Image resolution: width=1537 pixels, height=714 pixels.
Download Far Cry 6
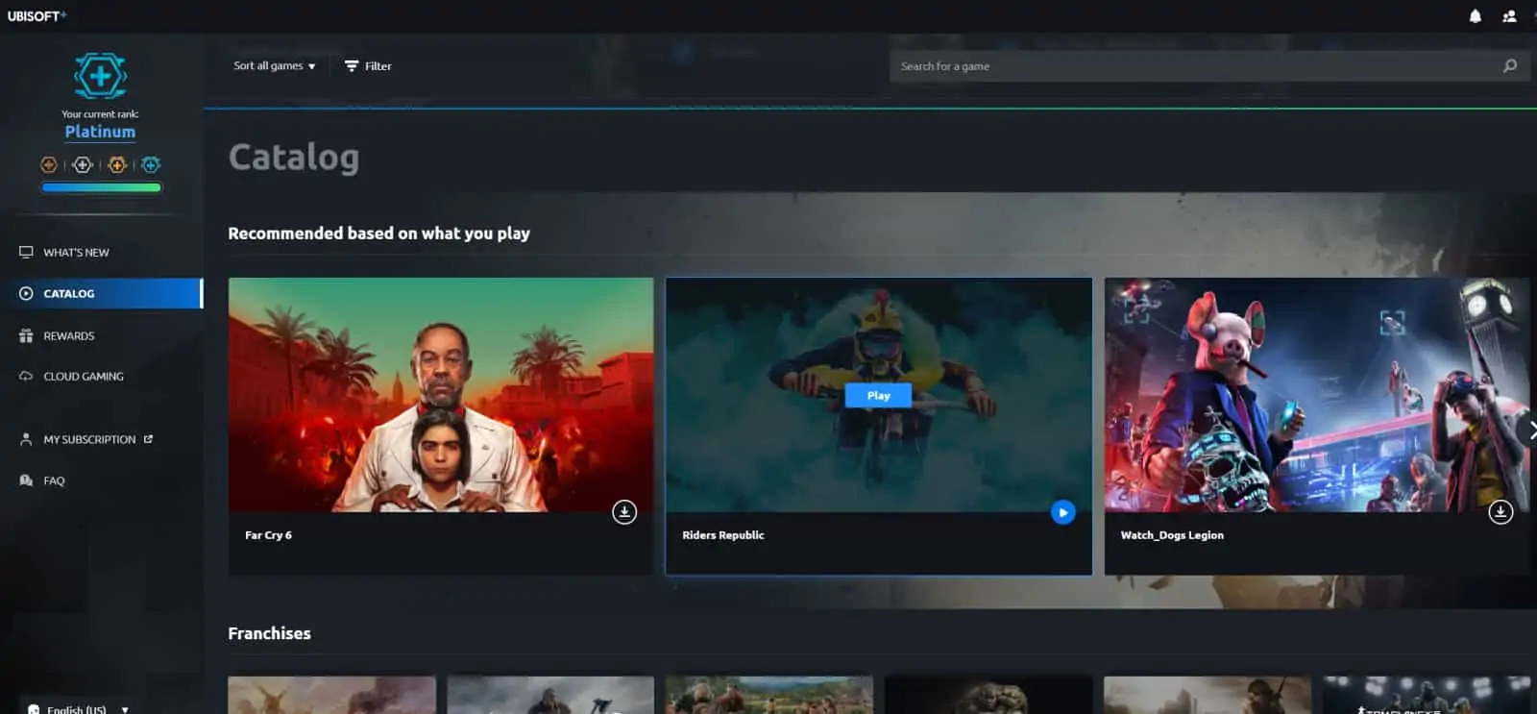[624, 511]
